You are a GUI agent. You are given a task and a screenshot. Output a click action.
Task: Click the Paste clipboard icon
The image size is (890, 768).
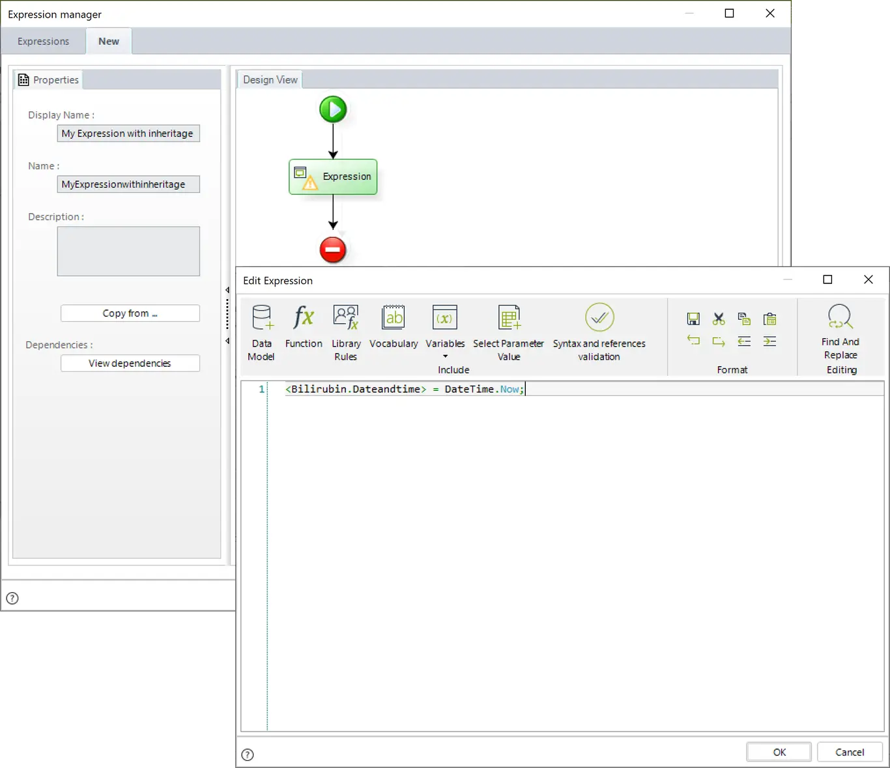769,319
